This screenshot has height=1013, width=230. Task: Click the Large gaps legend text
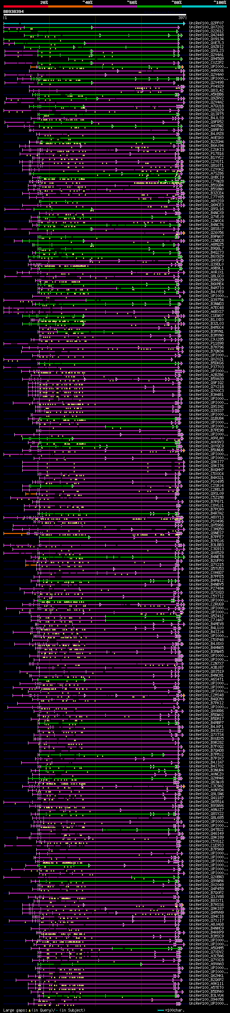[x=44, y=1010]
